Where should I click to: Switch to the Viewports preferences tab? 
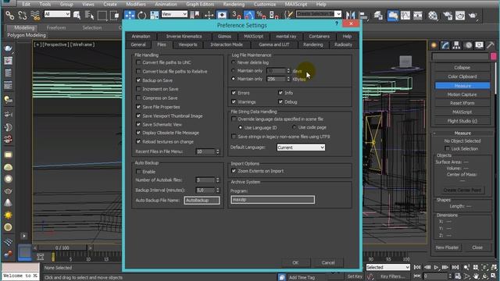click(x=187, y=44)
